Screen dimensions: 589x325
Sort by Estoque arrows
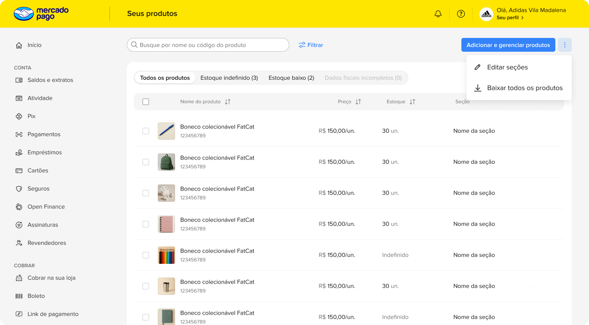pos(412,102)
